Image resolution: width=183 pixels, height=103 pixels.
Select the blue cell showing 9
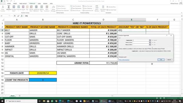tap(43, 80)
